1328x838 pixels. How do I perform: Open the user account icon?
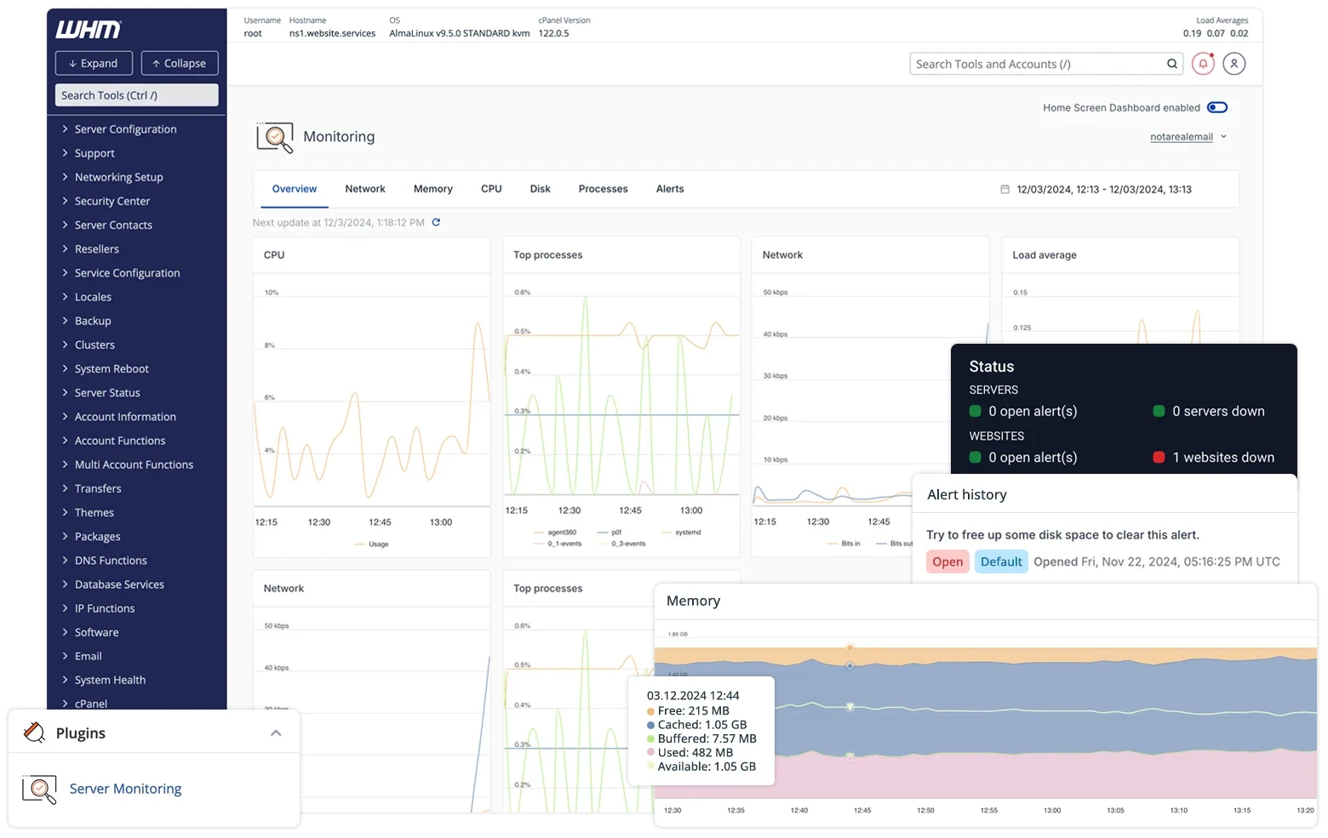click(1234, 63)
